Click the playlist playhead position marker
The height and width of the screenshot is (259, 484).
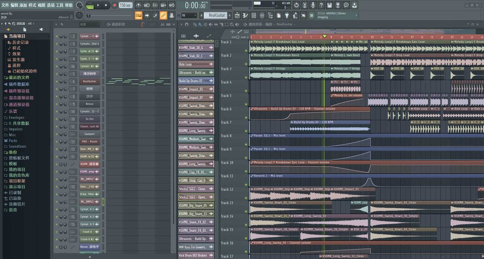[x=325, y=36]
